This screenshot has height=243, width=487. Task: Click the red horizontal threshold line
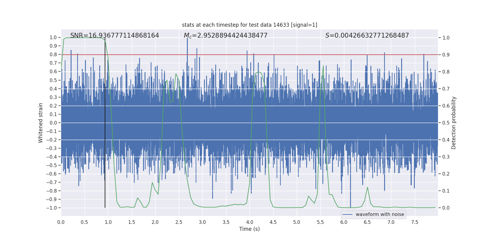click(x=250, y=55)
